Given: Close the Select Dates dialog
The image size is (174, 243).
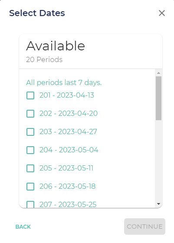Looking at the screenshot, I should point(162,13).
